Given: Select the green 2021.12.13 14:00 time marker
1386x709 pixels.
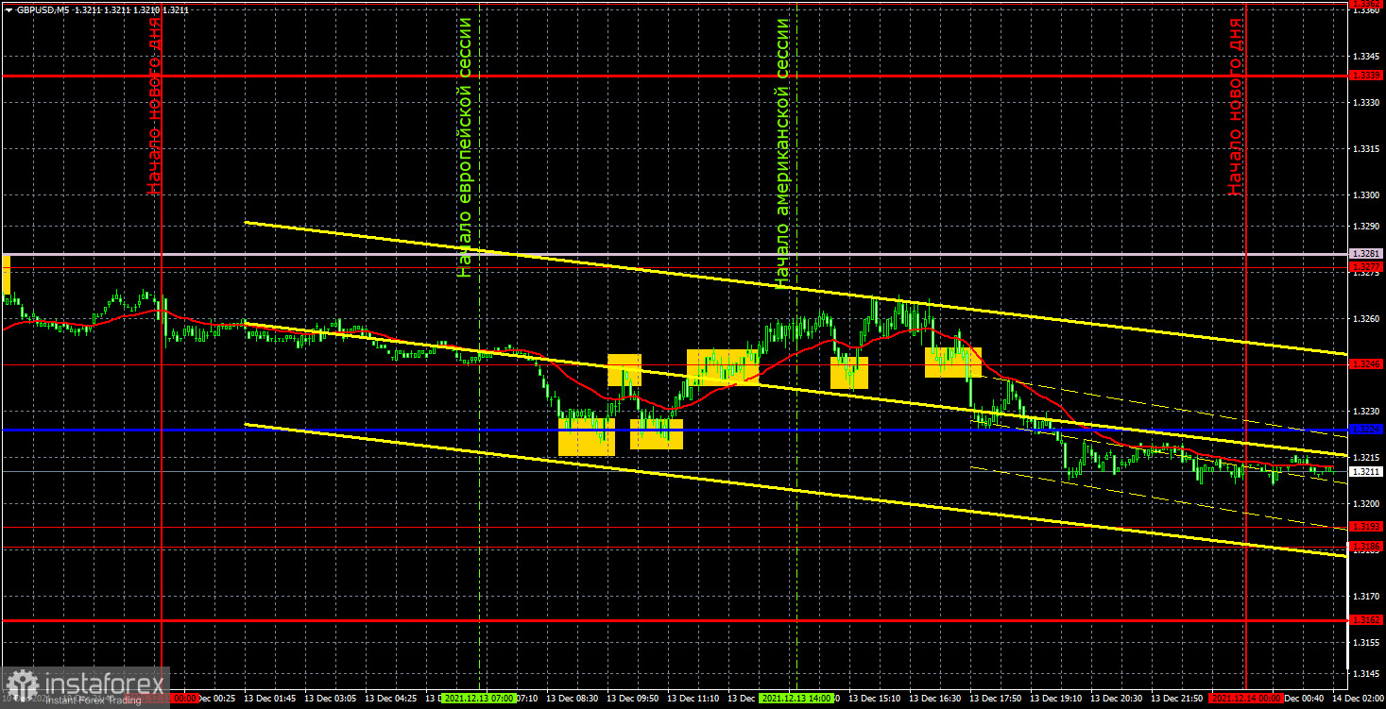Looking at the screenshot, I should [x=797, y=699].
